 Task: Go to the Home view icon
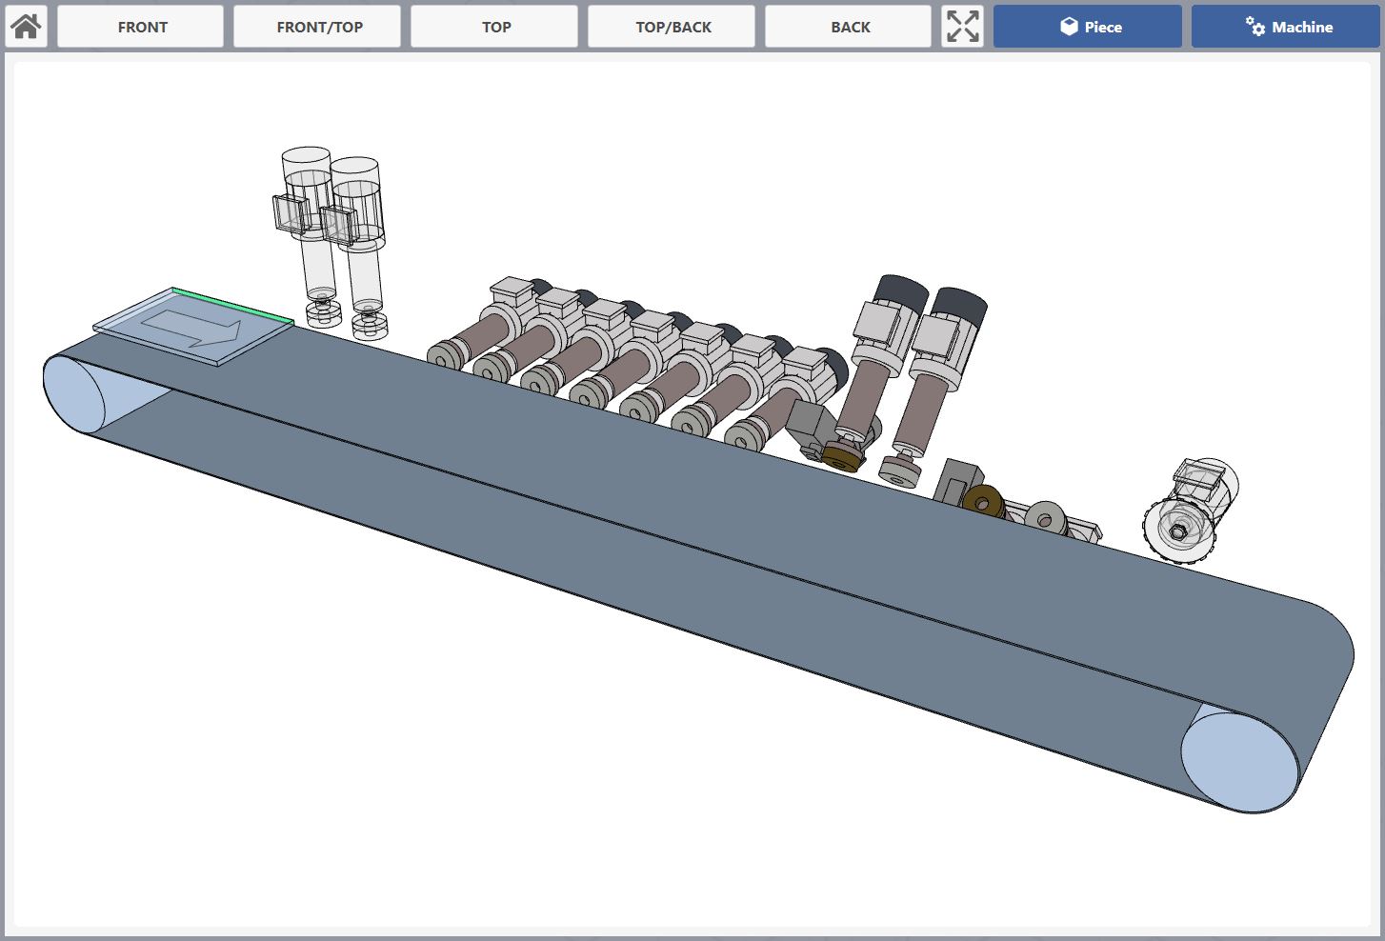26,27
